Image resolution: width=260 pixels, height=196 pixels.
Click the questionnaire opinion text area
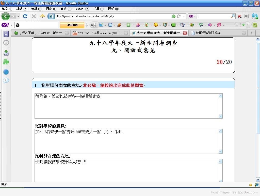126,106
